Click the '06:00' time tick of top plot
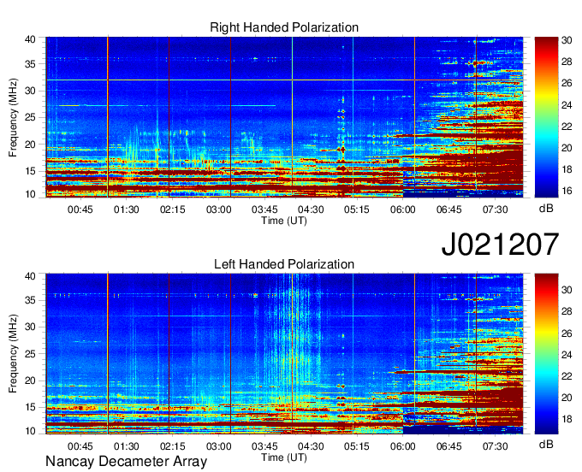 point(403,209)
